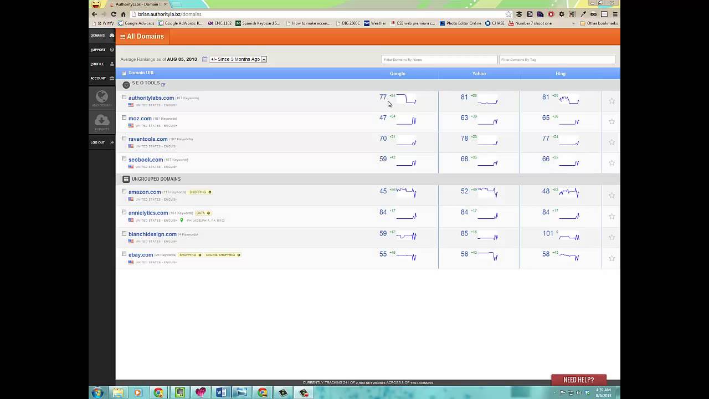Star the authoritylabs.com row
The width and height of the screenshot is (709, 399).
[612, 101]
